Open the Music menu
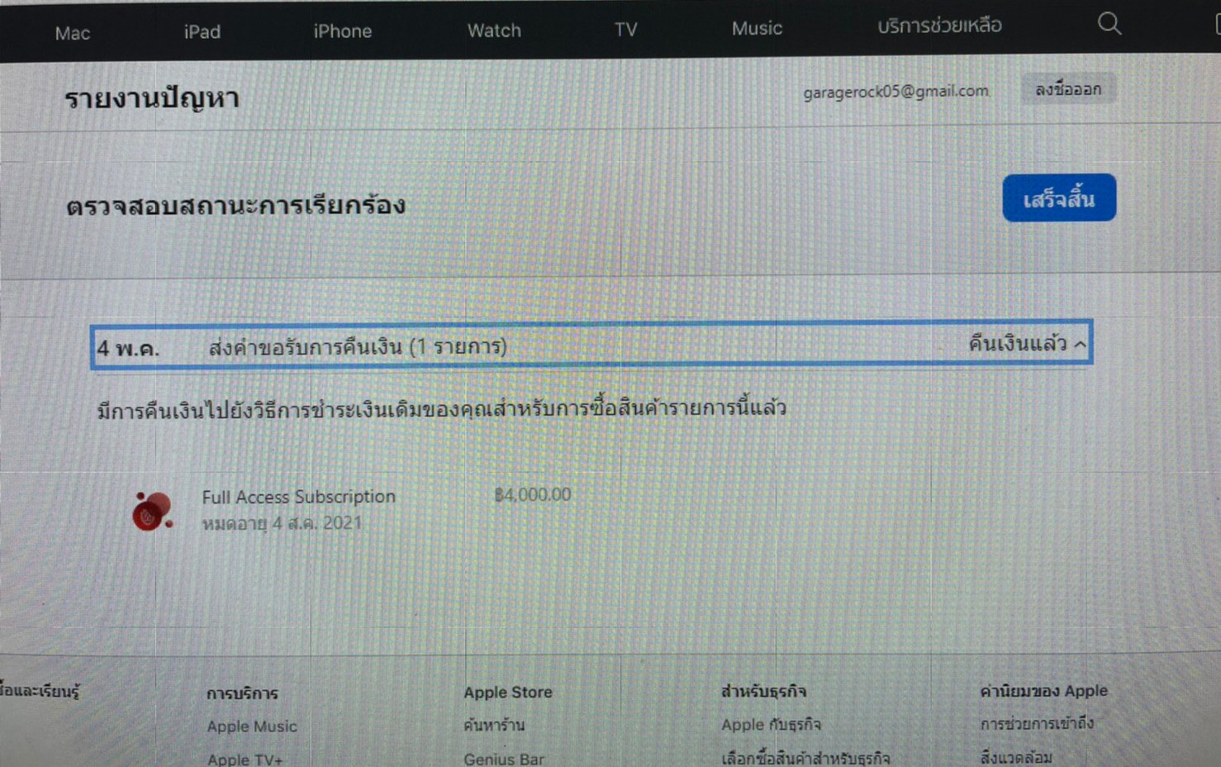 point(757,28)
